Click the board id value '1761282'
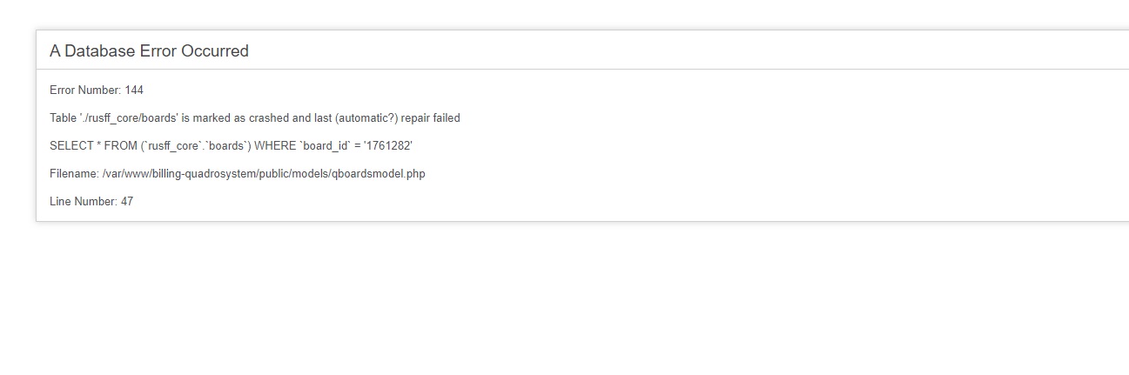Screen dimensions: 1129x375 (388, 146)
